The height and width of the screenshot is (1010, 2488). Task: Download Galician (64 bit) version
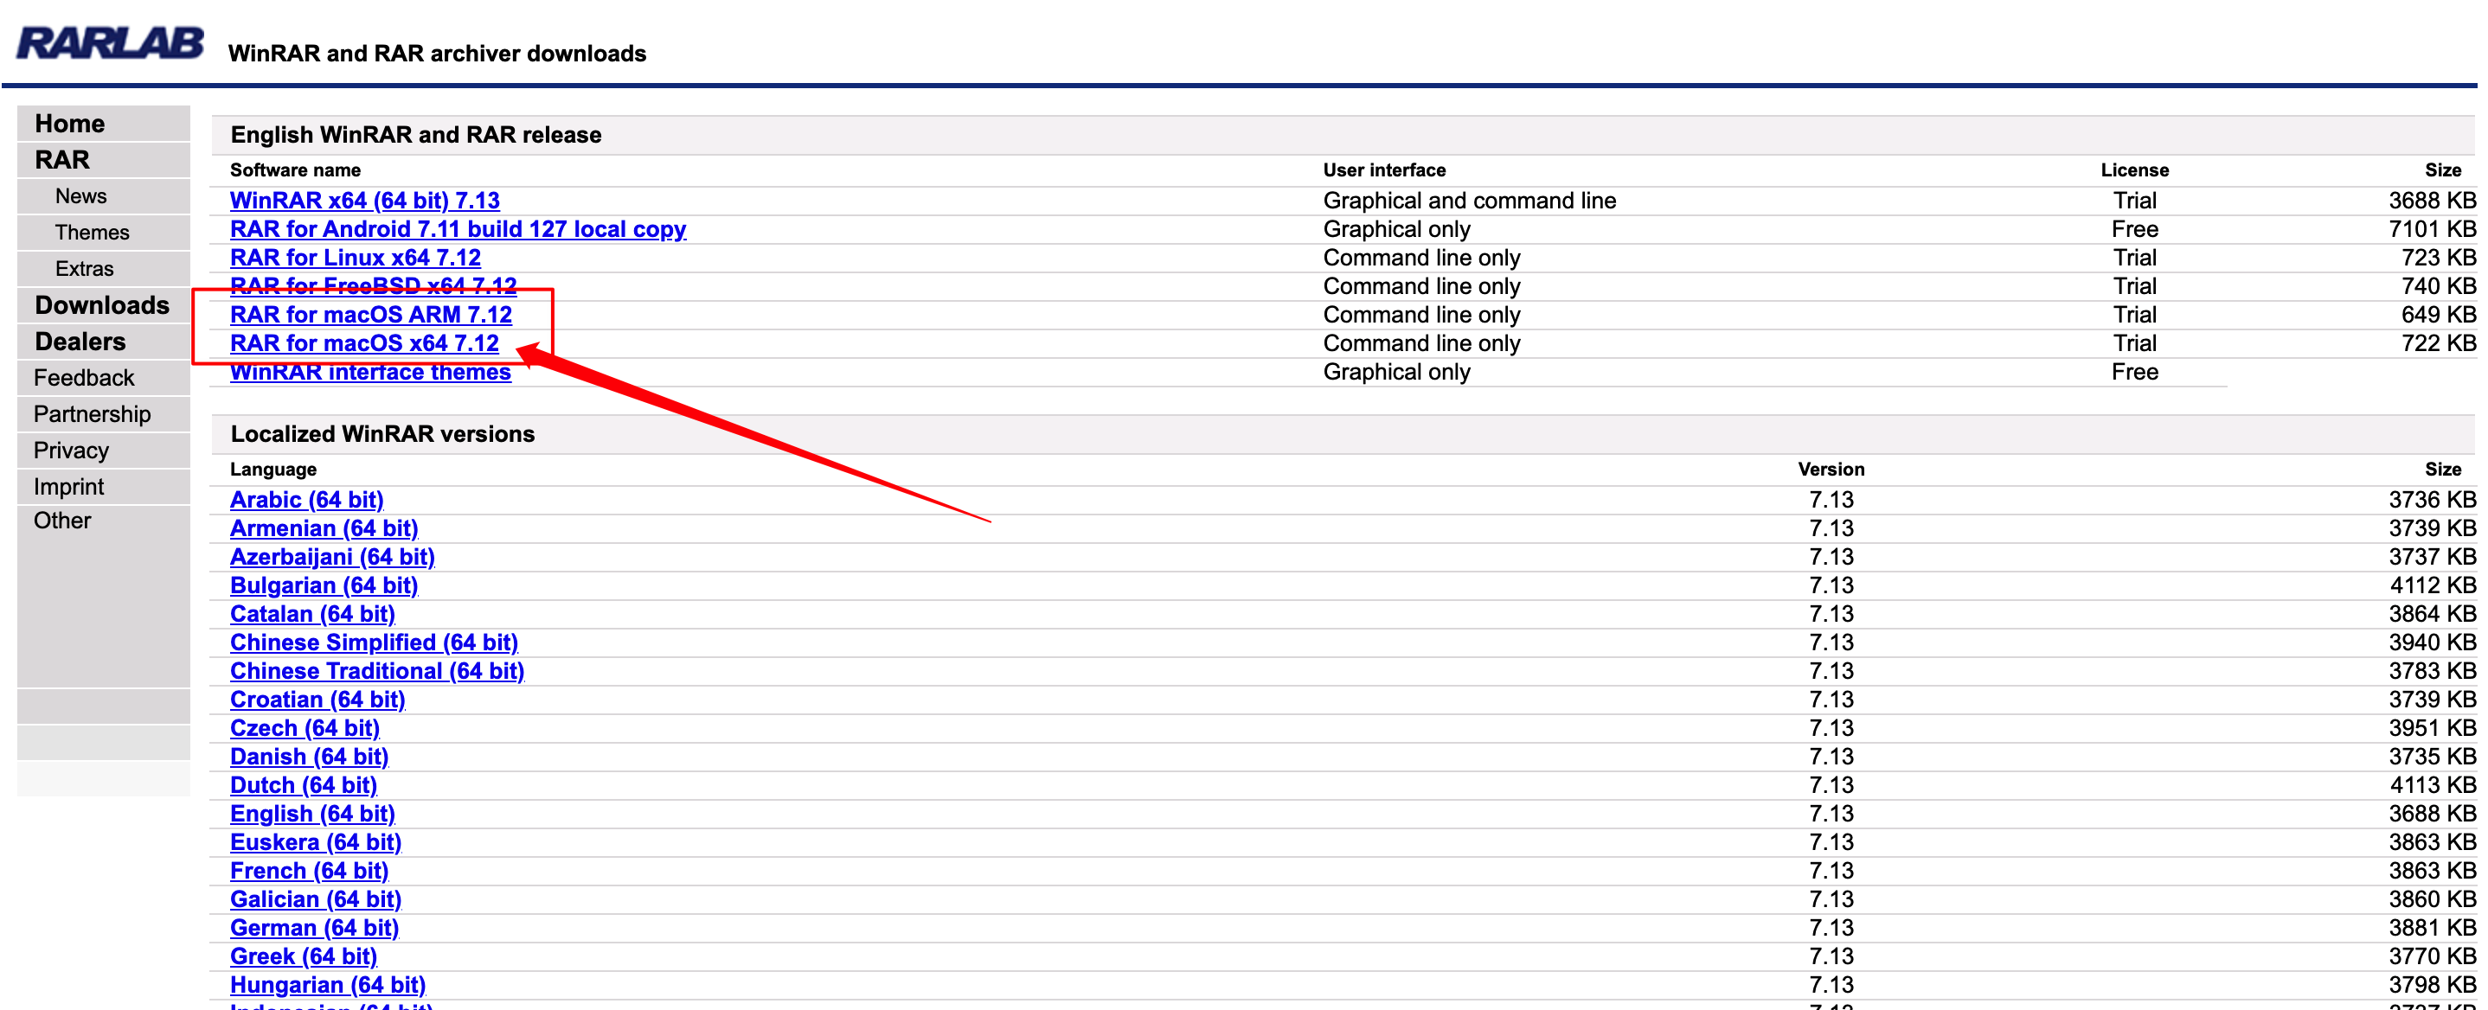(x=316, y=900)
